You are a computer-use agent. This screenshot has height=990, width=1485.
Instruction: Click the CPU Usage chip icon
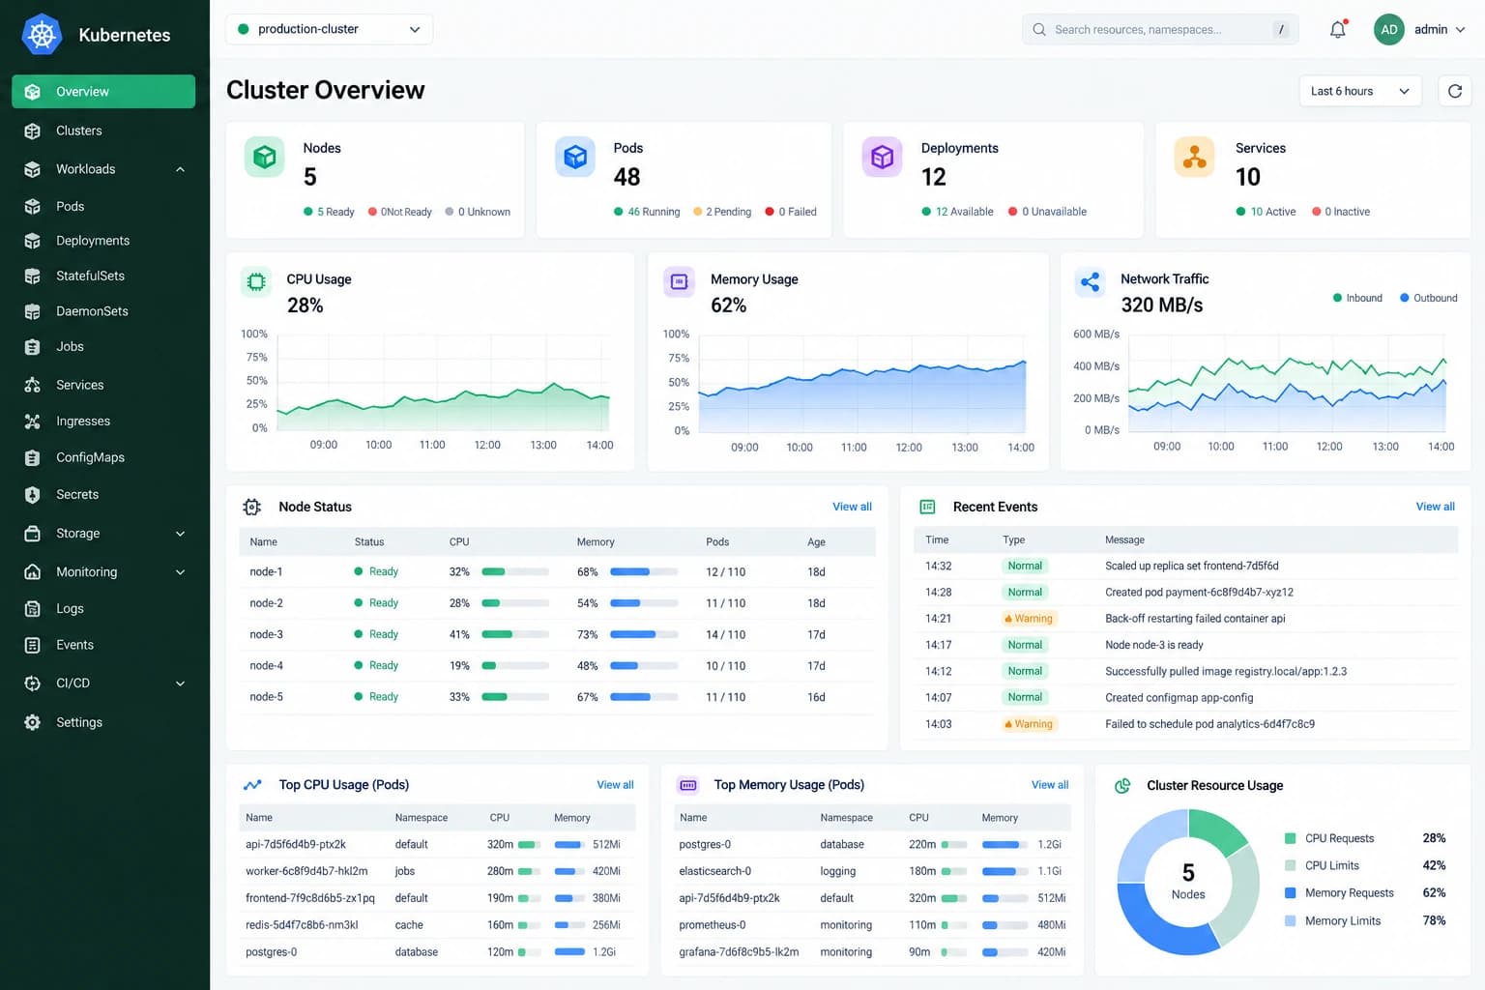[x=256, y=282]
